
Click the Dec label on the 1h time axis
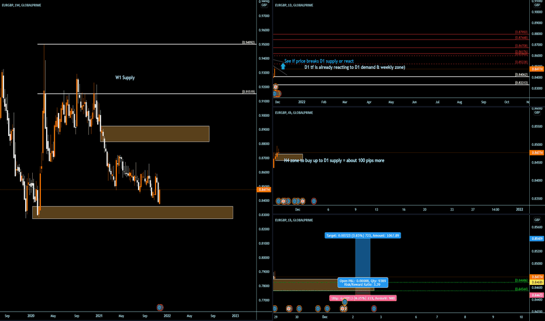325,317
